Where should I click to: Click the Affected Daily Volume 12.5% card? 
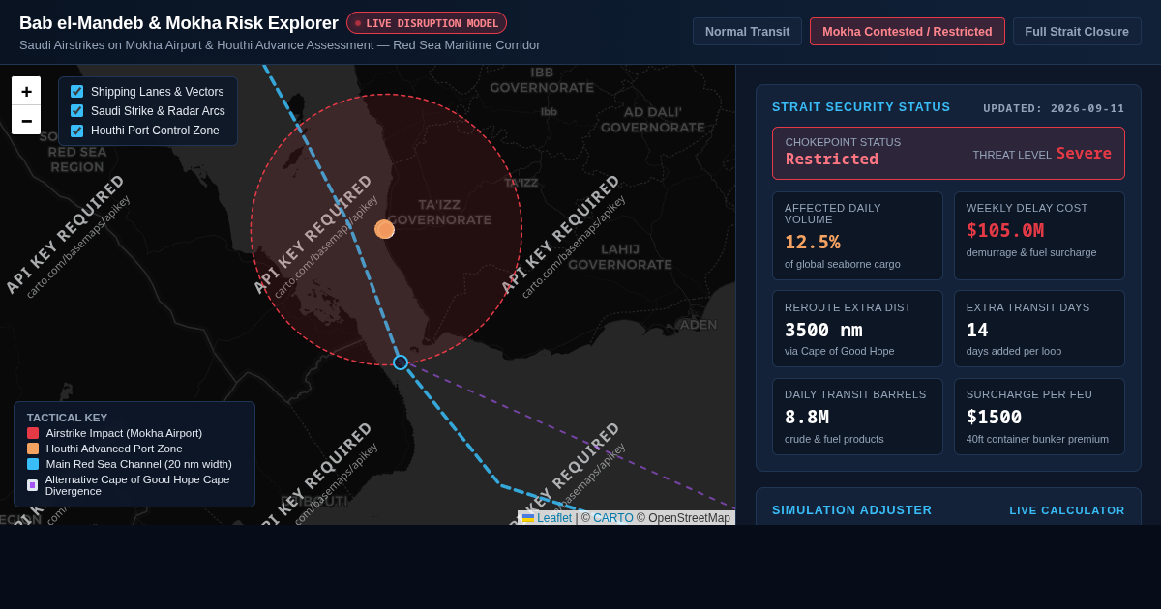pos(857,236)
